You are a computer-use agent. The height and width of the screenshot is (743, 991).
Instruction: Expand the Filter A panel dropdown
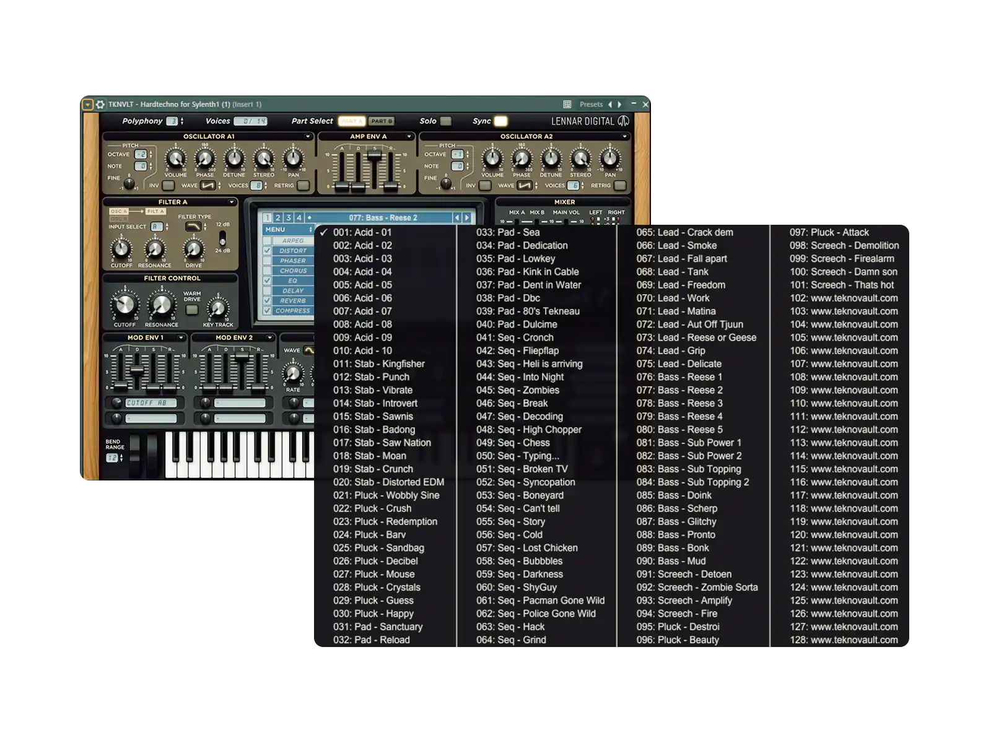coord(232,202)
